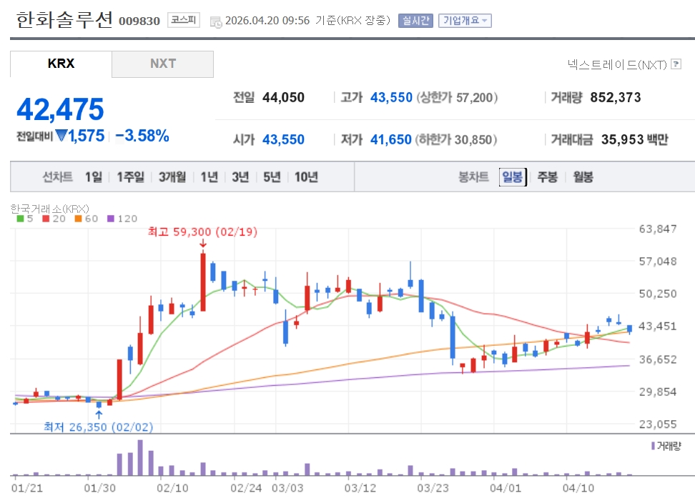Click the blue arrow at the 26,350 low
The width and height of the screenshot is (695, 503).
[x=99, y=413]
